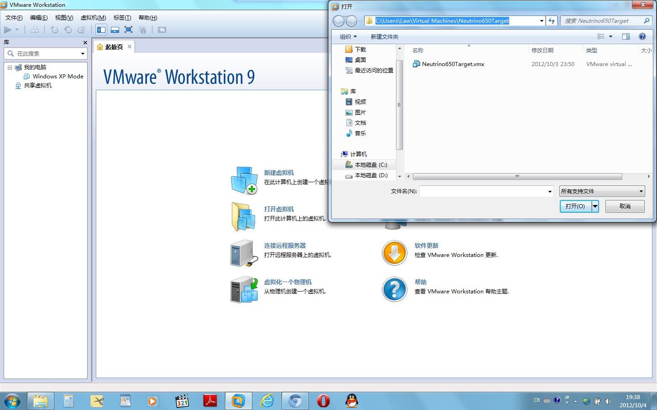Viewport: 657px width, 410px height.
Task: Click the 新建虚拟机 link
Action: pyautogui.click(x=279, y=173)
